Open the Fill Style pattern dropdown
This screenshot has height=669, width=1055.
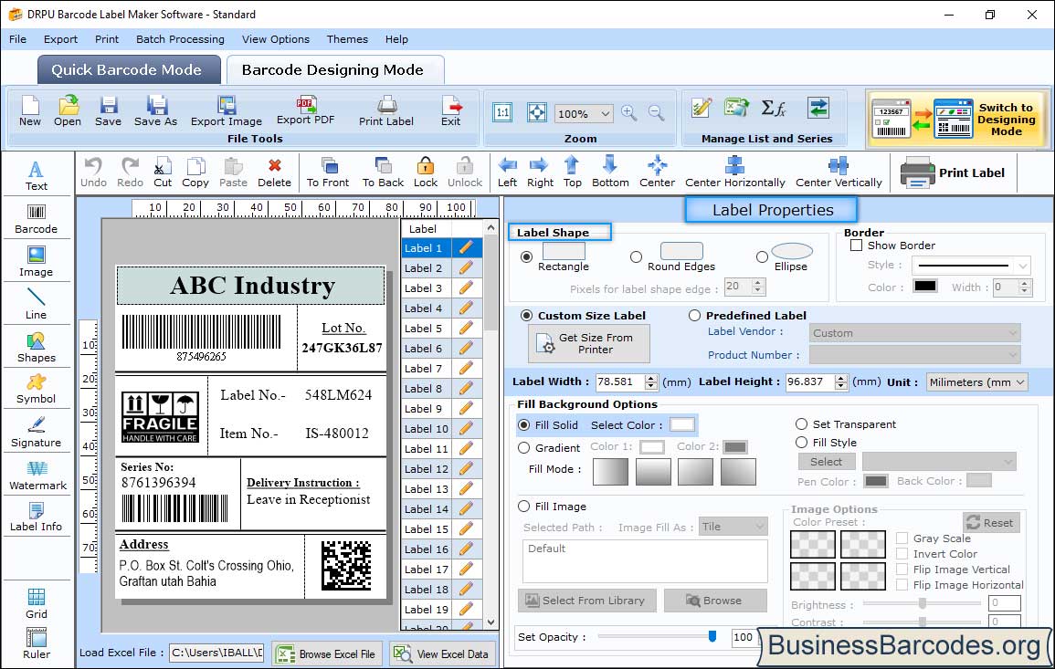(x=1008, y=461)
